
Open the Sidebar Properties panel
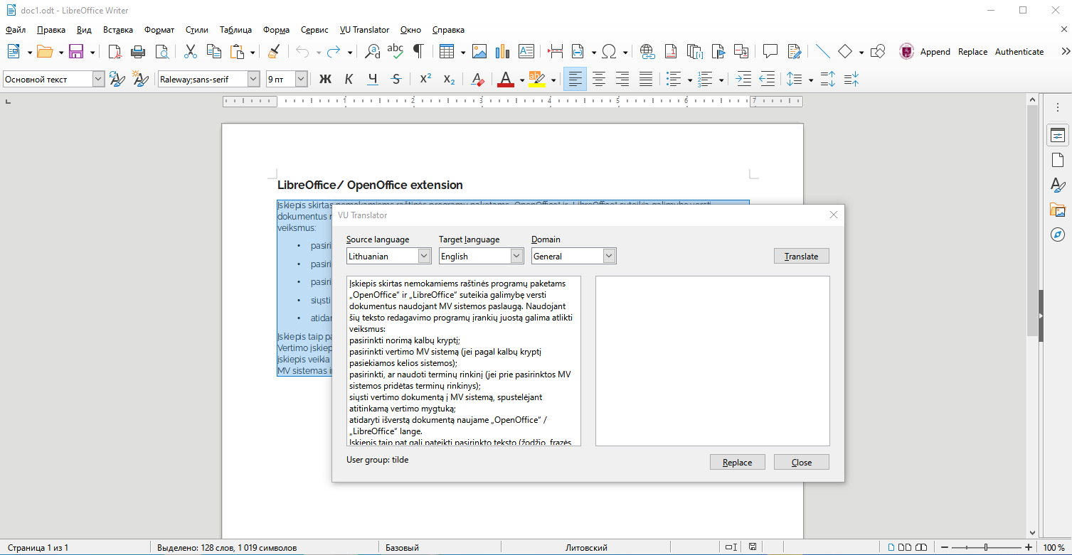click(1058, 135)
